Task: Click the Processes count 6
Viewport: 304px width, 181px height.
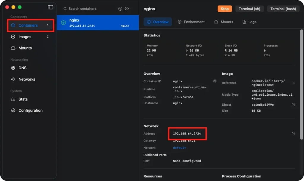Action: pyautogui.click(x=265, y=50)
